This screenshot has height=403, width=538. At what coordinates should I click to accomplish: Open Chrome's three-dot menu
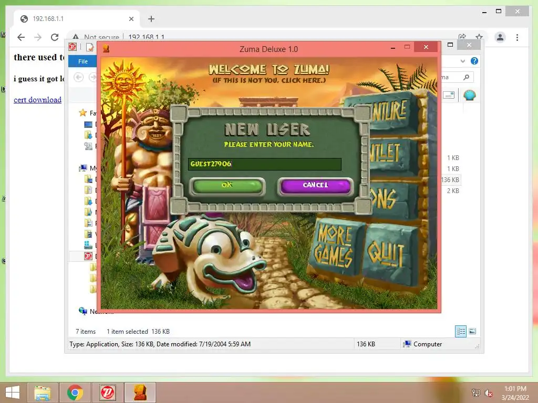click(517, 37)
